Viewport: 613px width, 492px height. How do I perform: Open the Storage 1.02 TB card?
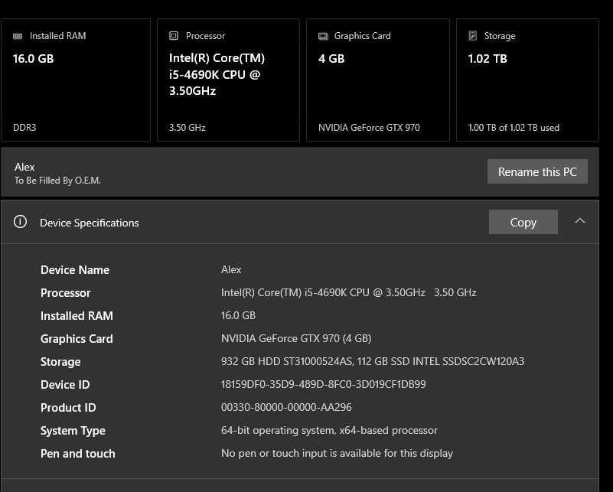pos(527,80)
